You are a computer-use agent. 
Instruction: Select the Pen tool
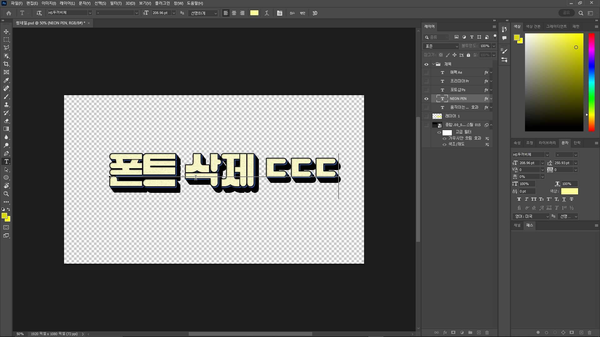point(6,153)
